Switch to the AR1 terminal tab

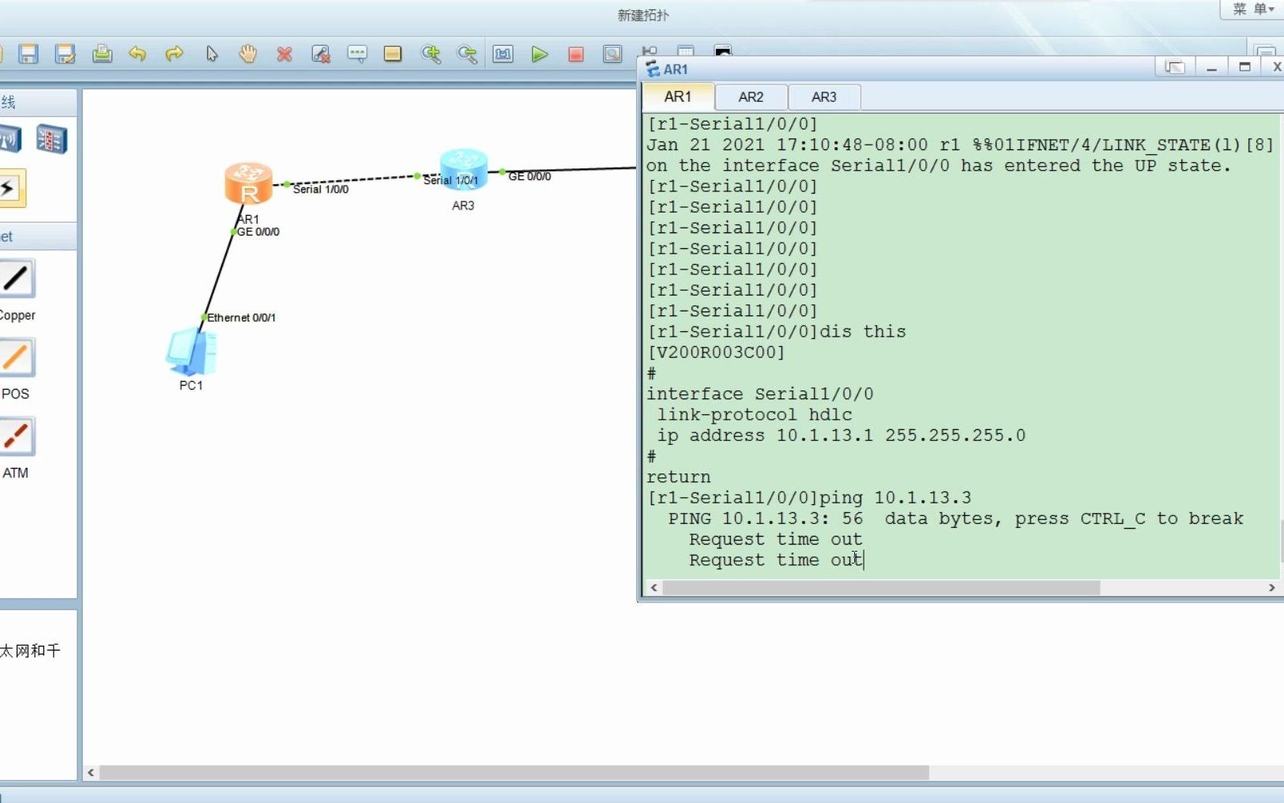(678, 96)
